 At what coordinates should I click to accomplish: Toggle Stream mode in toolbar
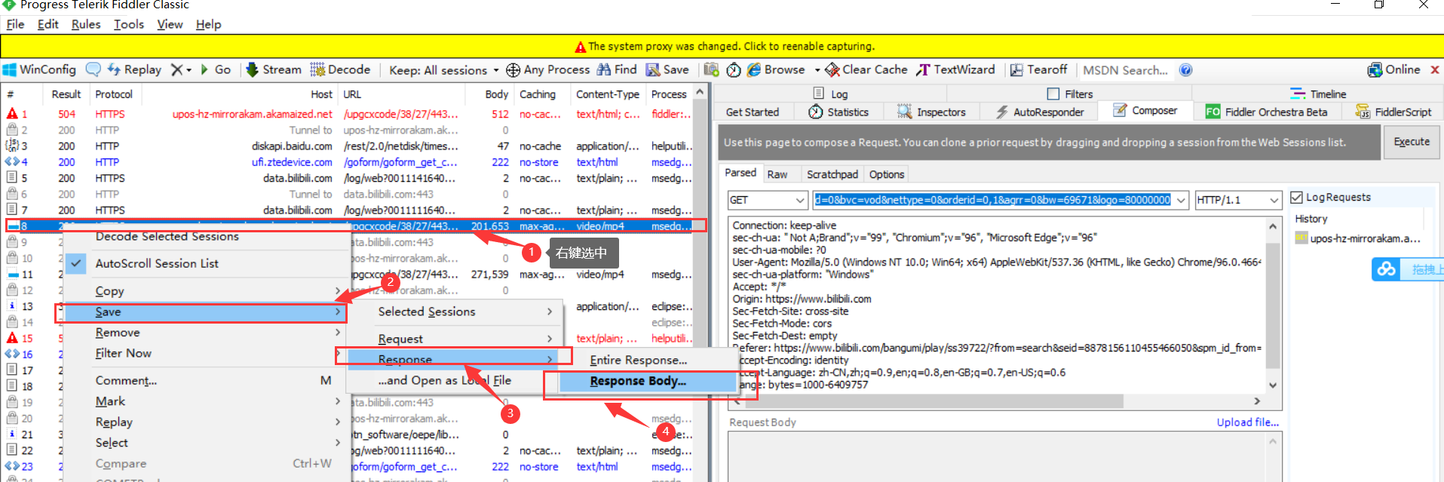[274, 69]
